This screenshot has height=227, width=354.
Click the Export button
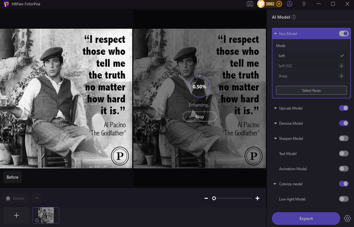pyautogui.click(x=306, y=218)
